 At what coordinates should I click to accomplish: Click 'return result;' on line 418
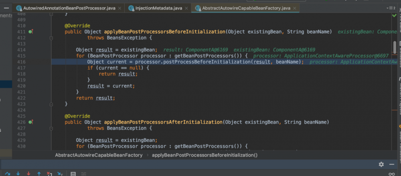coord(118,74)
